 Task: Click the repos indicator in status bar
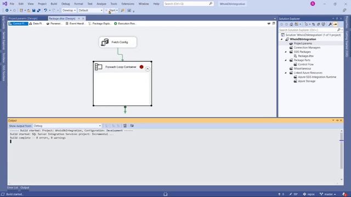pos(309,194)
